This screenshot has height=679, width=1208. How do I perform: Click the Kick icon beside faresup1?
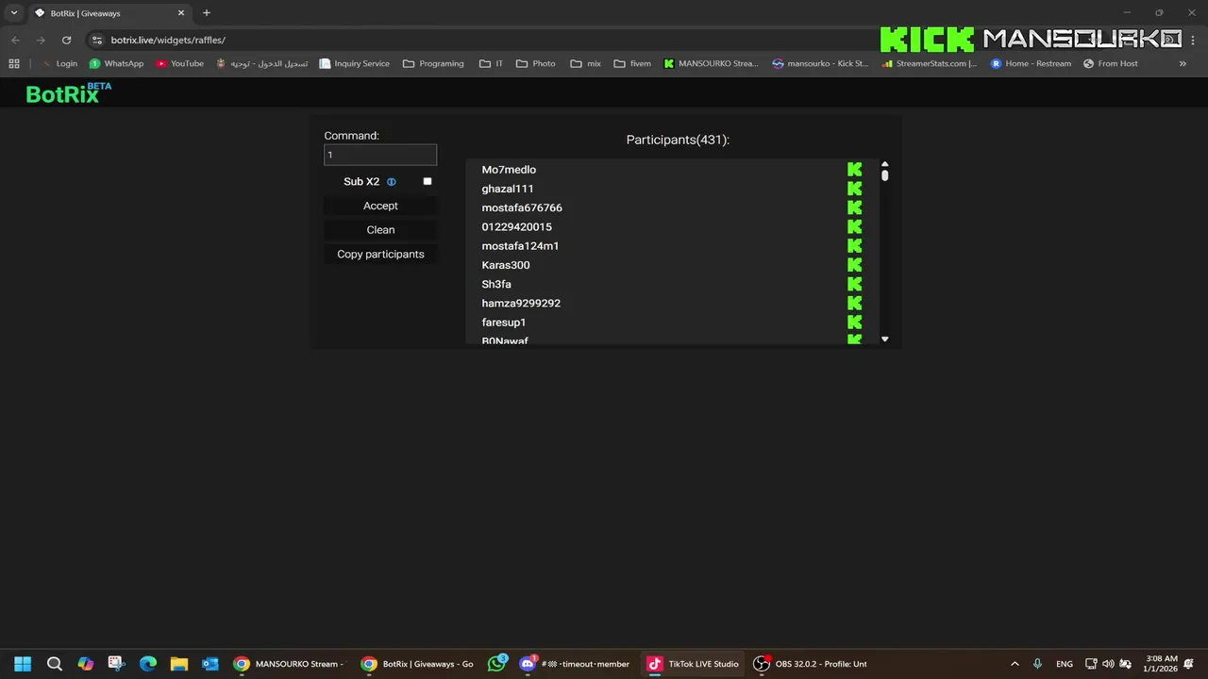point(854,323)
